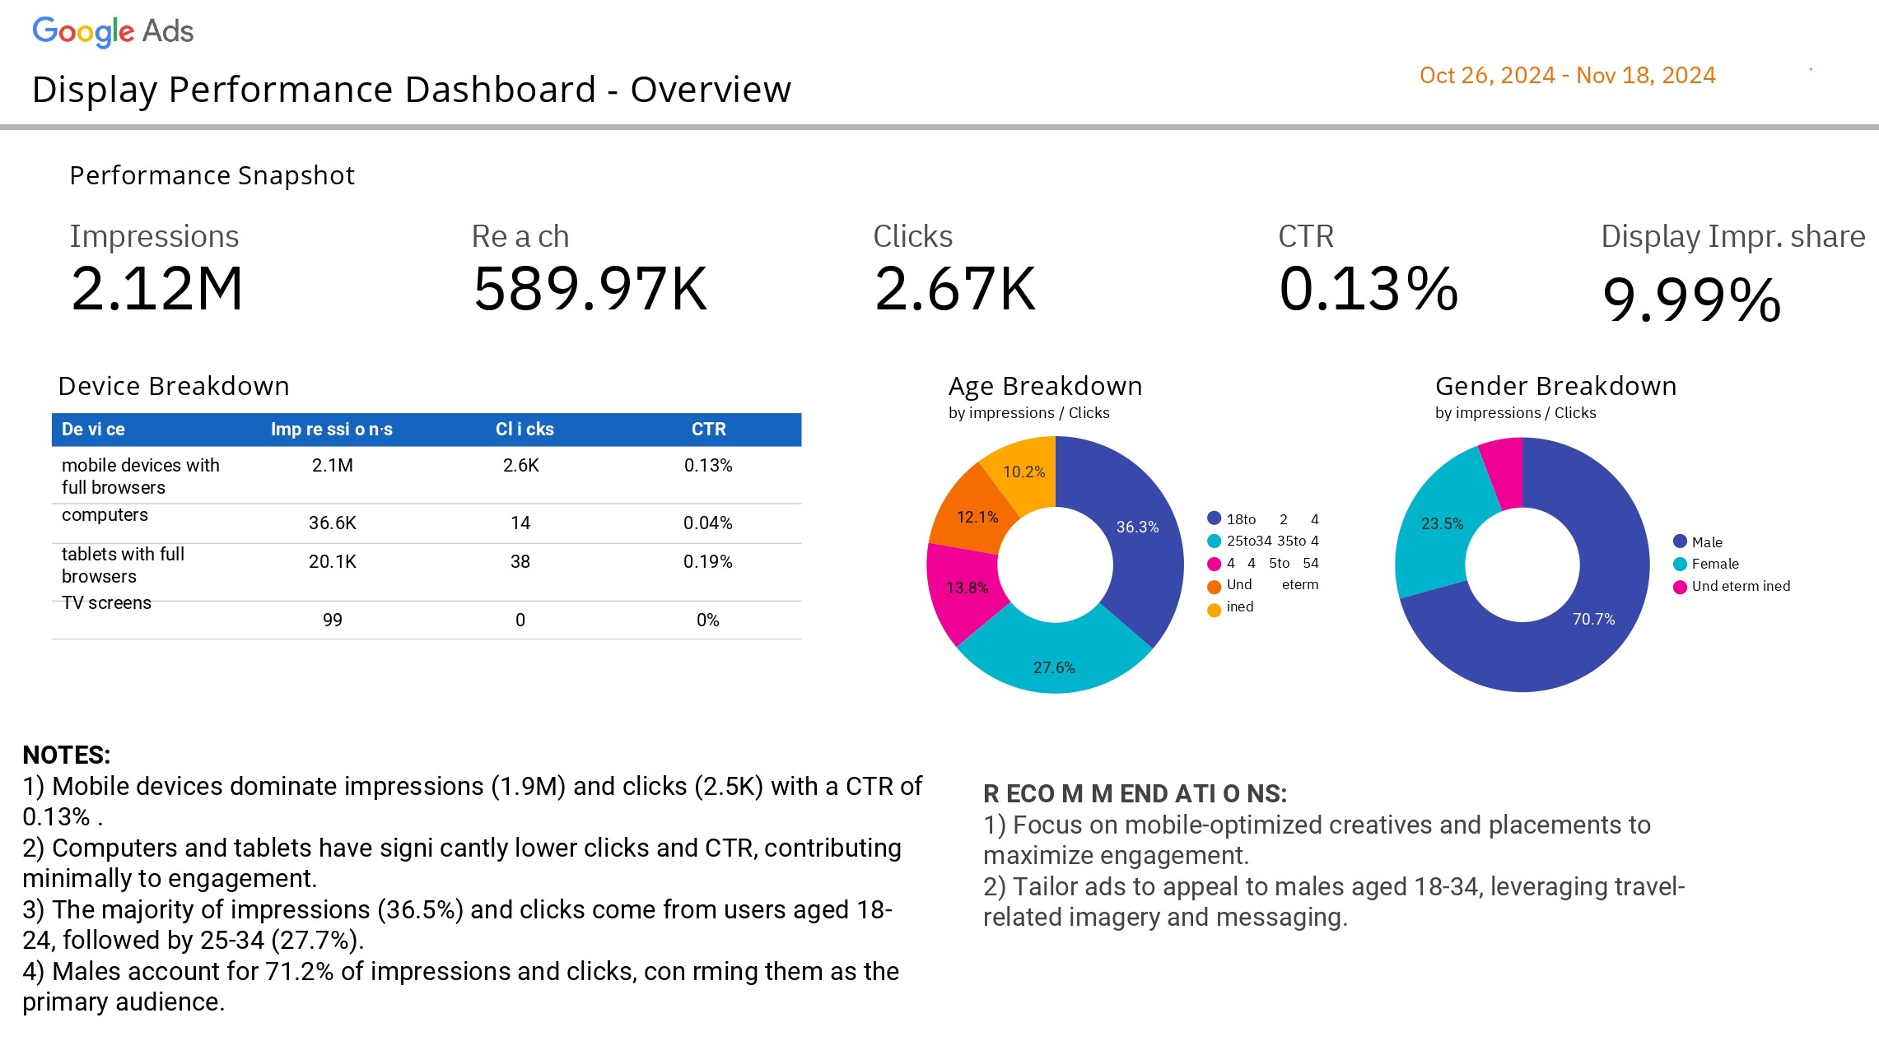Select the 23.5% Female slice in the Gender donut

tap(1442, 523)
